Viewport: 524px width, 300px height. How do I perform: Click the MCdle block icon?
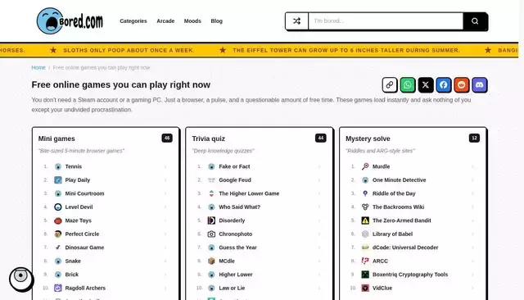click(211, 261)
